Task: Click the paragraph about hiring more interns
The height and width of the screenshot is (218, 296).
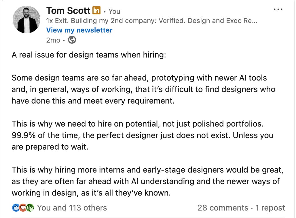Action: (x=147, y=181)
